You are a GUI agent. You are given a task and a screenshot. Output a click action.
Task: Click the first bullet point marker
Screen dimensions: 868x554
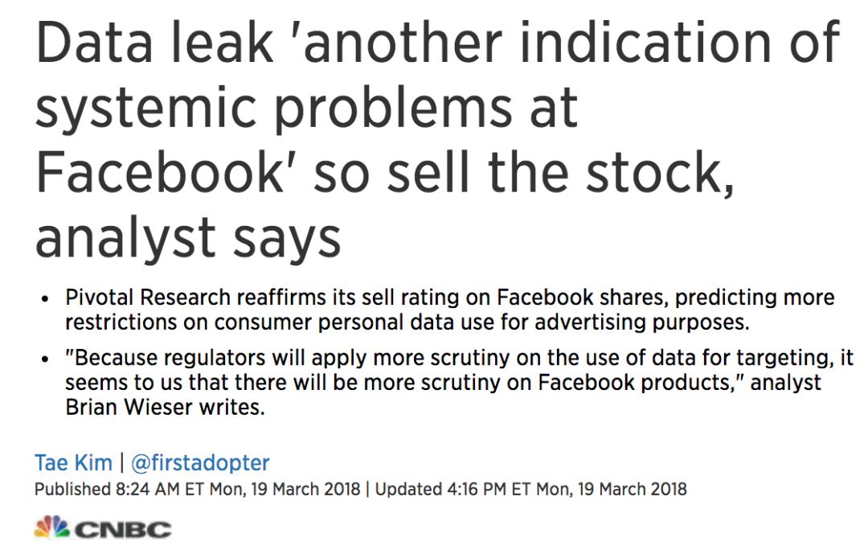[x=46, y=299]
